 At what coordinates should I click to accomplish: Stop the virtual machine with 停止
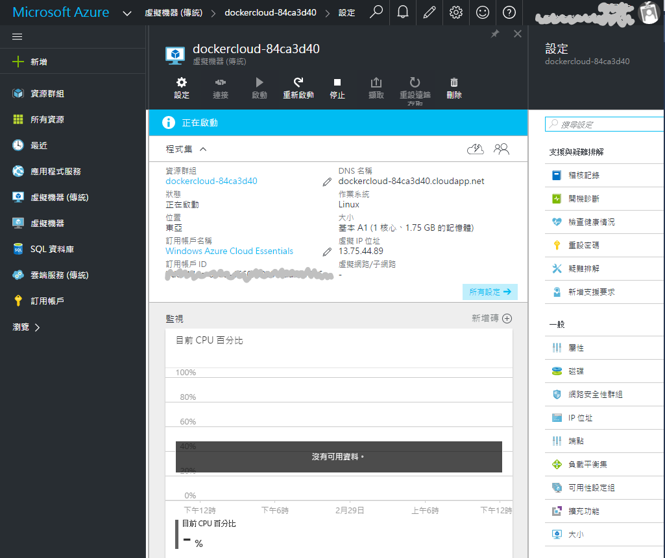pyautogui.click(x=337, y=88)
